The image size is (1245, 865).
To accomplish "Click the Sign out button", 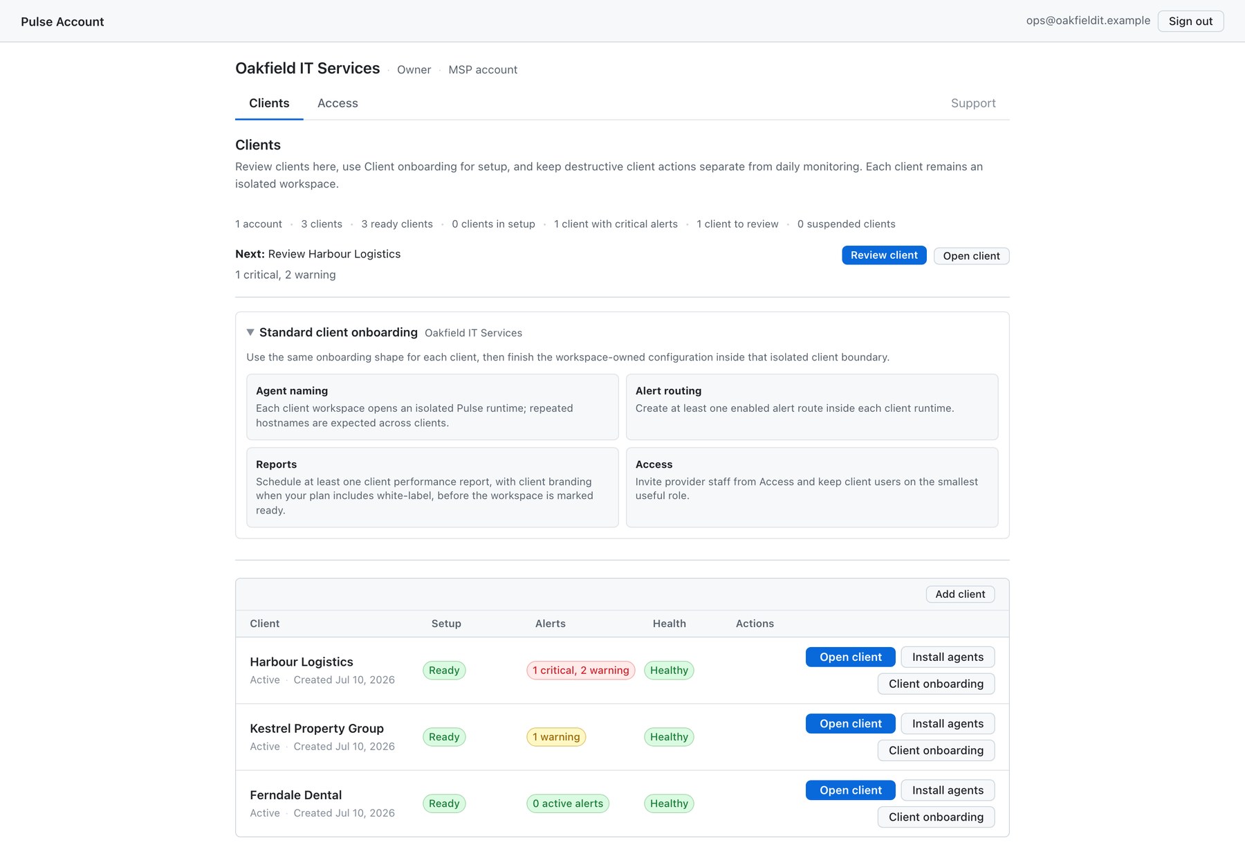I will pyautogui.click(x=1190, y=21).
